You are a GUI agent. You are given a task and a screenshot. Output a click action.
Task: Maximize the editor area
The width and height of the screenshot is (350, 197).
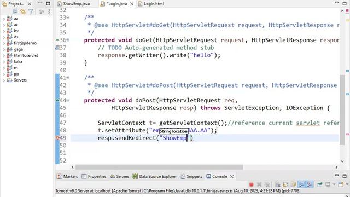coord(345,4)
